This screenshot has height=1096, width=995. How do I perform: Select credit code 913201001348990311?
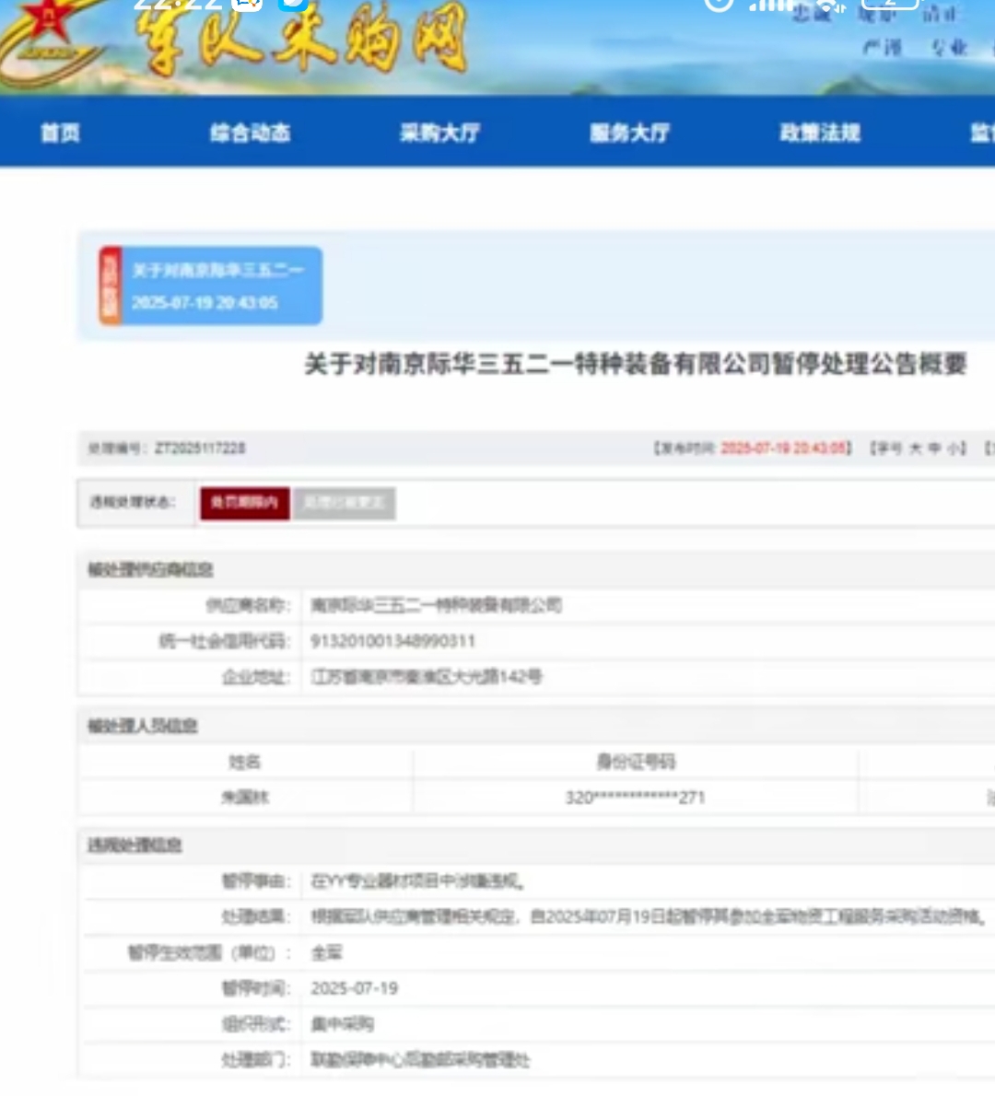tap(393, 641)
